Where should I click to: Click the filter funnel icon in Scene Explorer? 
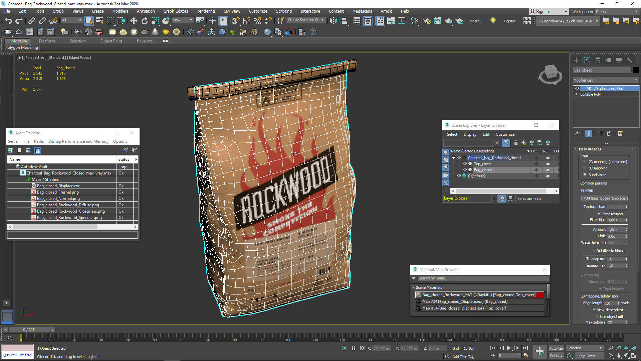(x=506, y=143)
